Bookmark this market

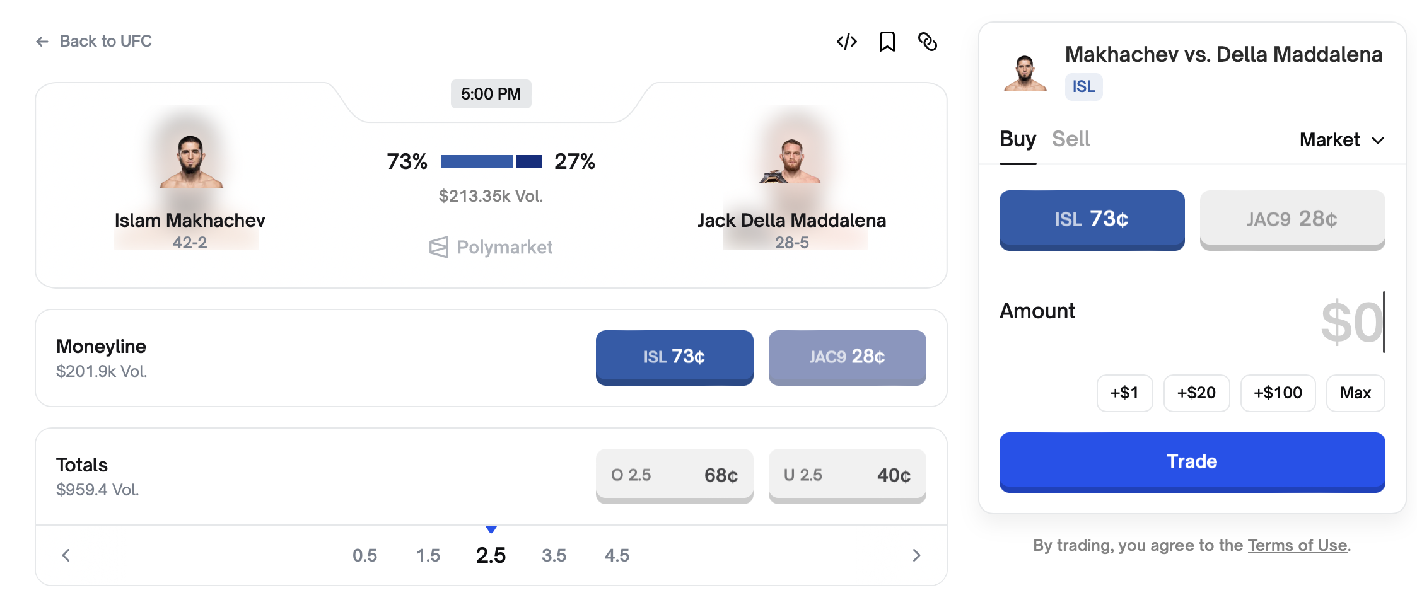[x=887, y=42]
